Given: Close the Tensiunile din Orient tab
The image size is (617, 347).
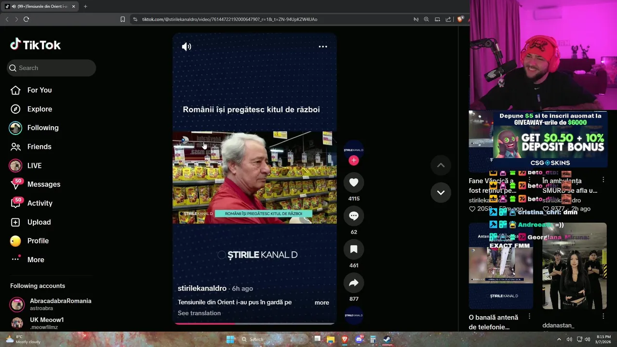Looking at the screenshot, I should pyautogui.click(x=74, y=6).
